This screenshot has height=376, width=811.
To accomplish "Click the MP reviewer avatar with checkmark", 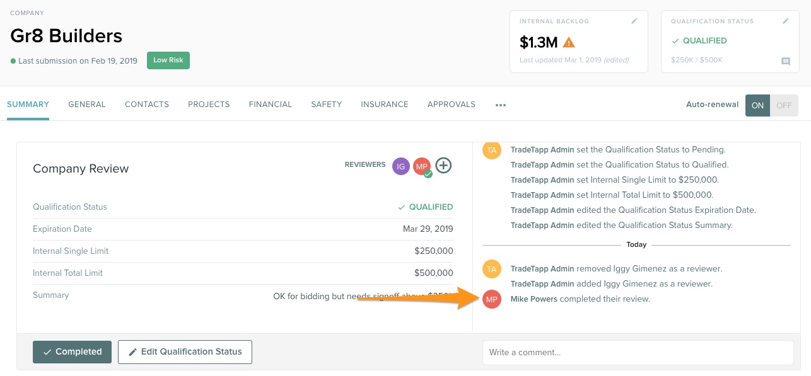I will tap(422, 166).
